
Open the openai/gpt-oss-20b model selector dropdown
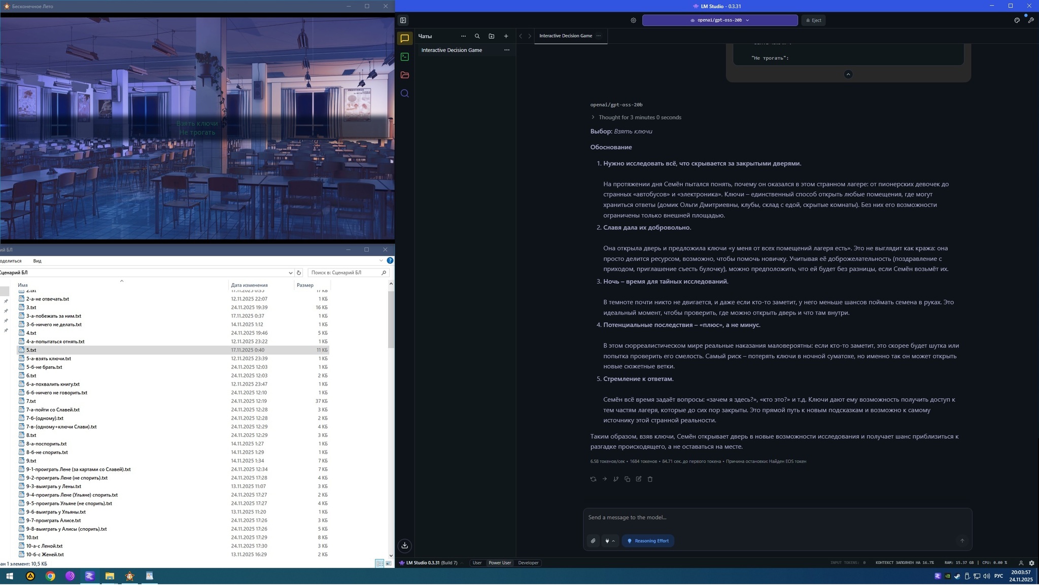point(719,20)
